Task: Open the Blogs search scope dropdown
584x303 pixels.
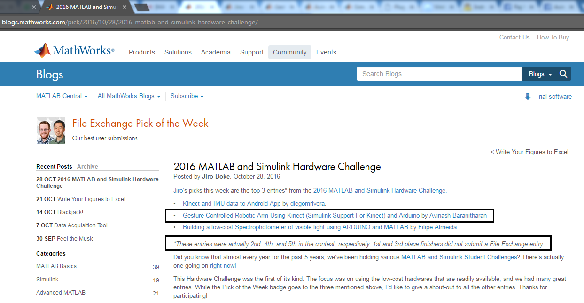Action: click(538, 74)
